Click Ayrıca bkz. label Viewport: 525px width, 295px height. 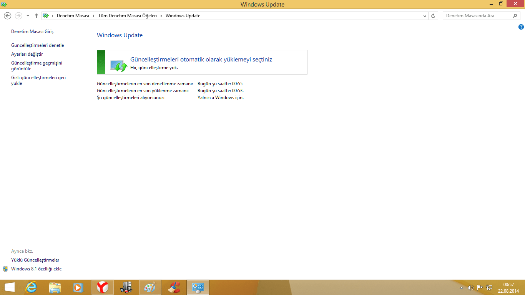(22, 251)
